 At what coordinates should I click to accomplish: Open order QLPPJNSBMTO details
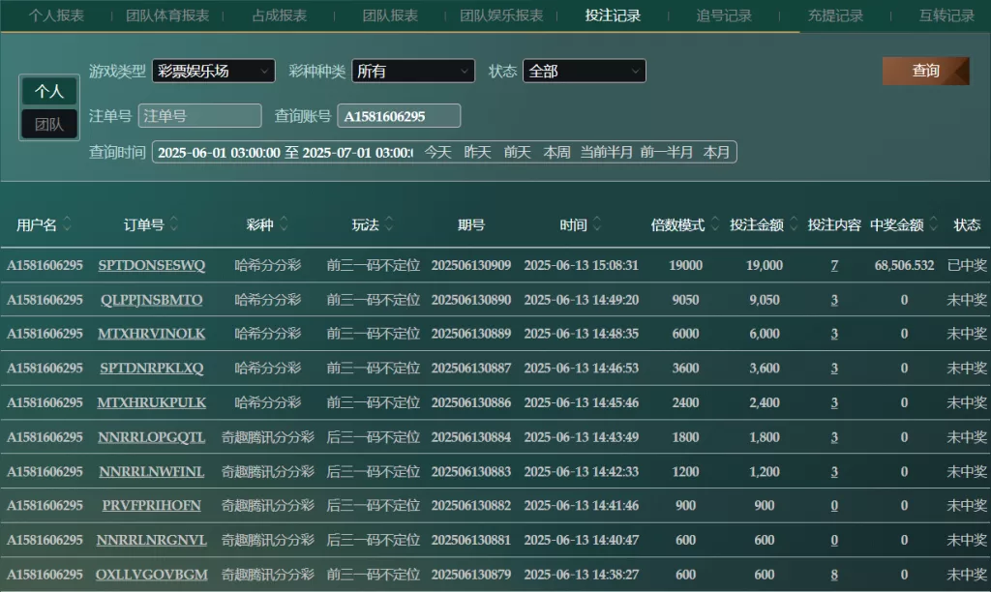[152, 300]
